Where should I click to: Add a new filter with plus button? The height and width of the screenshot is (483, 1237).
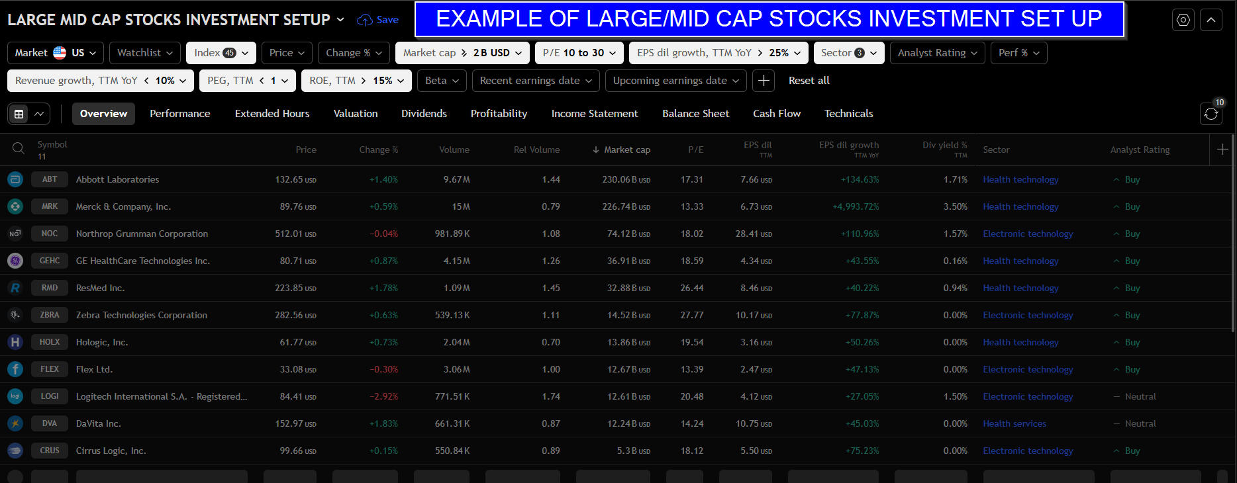pyautogui.click(x=764, y=81)
